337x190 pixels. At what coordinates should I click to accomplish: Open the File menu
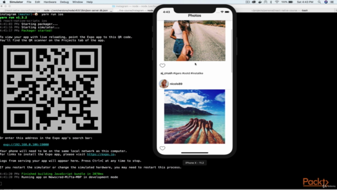29,2
